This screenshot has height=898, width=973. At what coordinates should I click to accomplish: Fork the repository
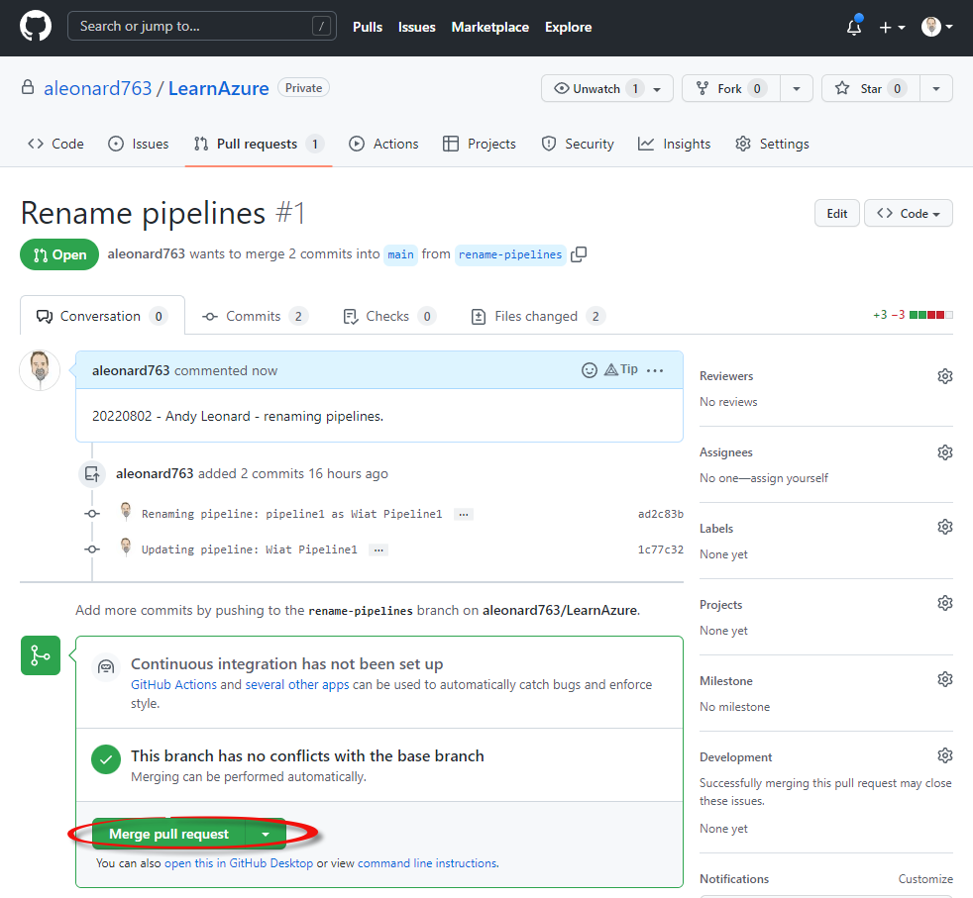pyautogui.click(x=731, y=89)
